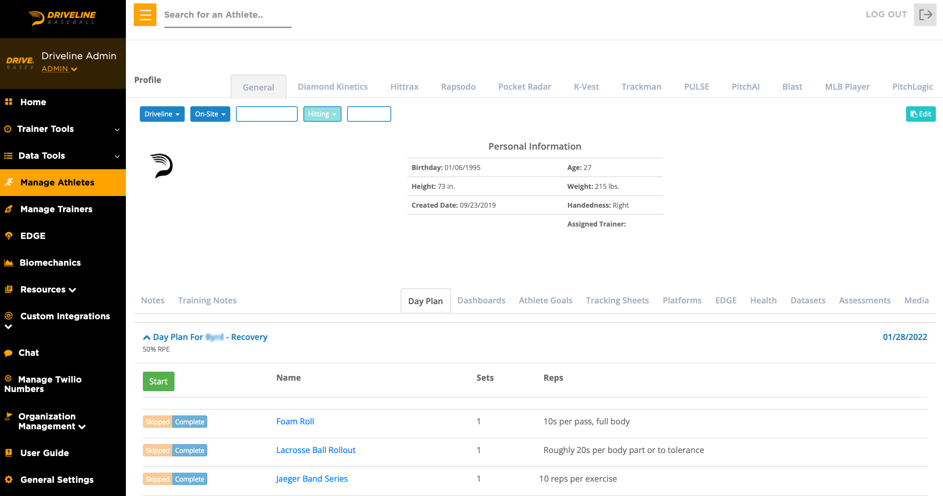Select the Health tab
Screen dimensions: 943x496
pyautogui.click(x=763, y=300)
